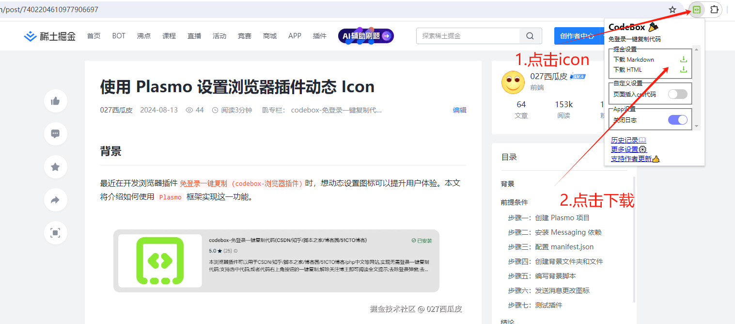Bookmark this page with the star icon
735x324 pixels.
(x=672, y=10)
